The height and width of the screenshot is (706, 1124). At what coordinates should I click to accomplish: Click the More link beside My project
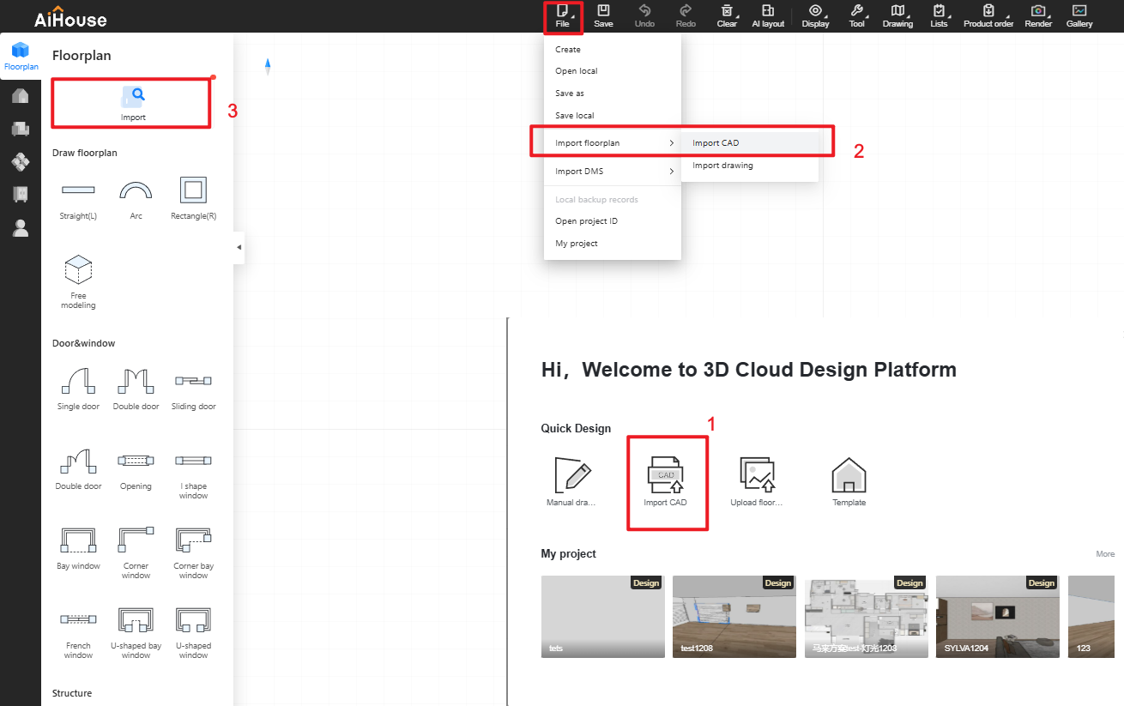pos(1105,554)
